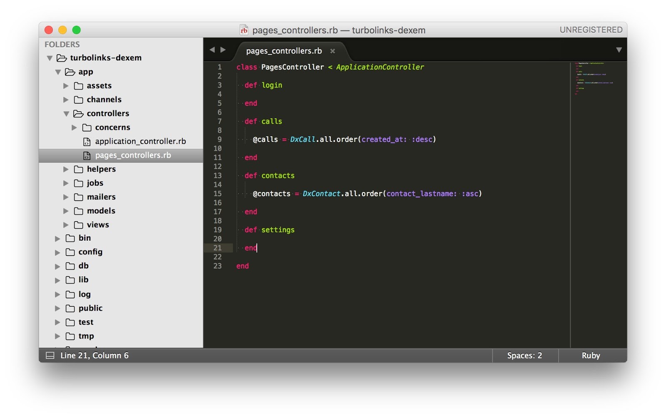
Task: Click the public folder icon
Action: 70,309
